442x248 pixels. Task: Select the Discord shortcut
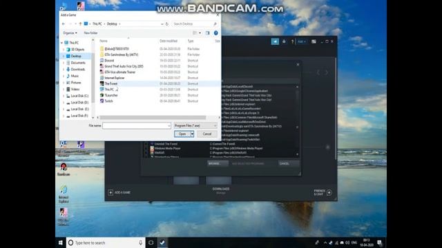tap(109, 61)
